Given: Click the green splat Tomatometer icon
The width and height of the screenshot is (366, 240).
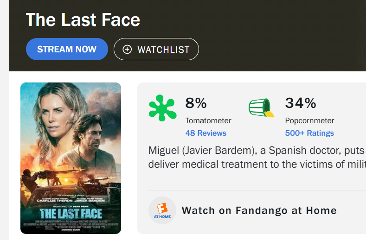Looking at the screenshot, I should click(x=162, y=107).
